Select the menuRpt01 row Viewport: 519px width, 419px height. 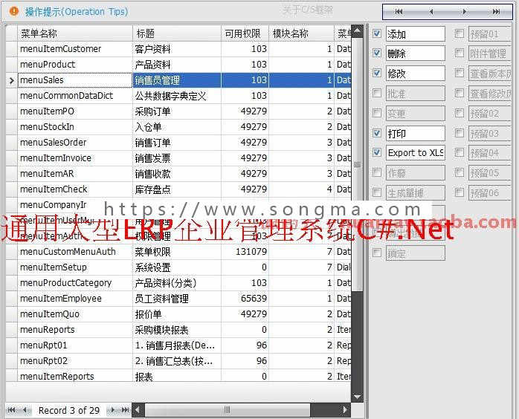(x=178, y=345)
